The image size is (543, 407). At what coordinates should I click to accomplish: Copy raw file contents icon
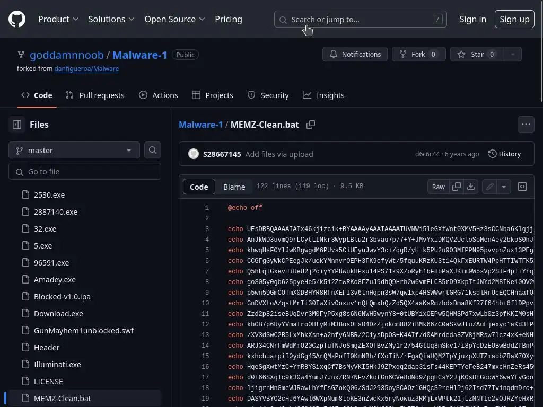click(457, 187)
